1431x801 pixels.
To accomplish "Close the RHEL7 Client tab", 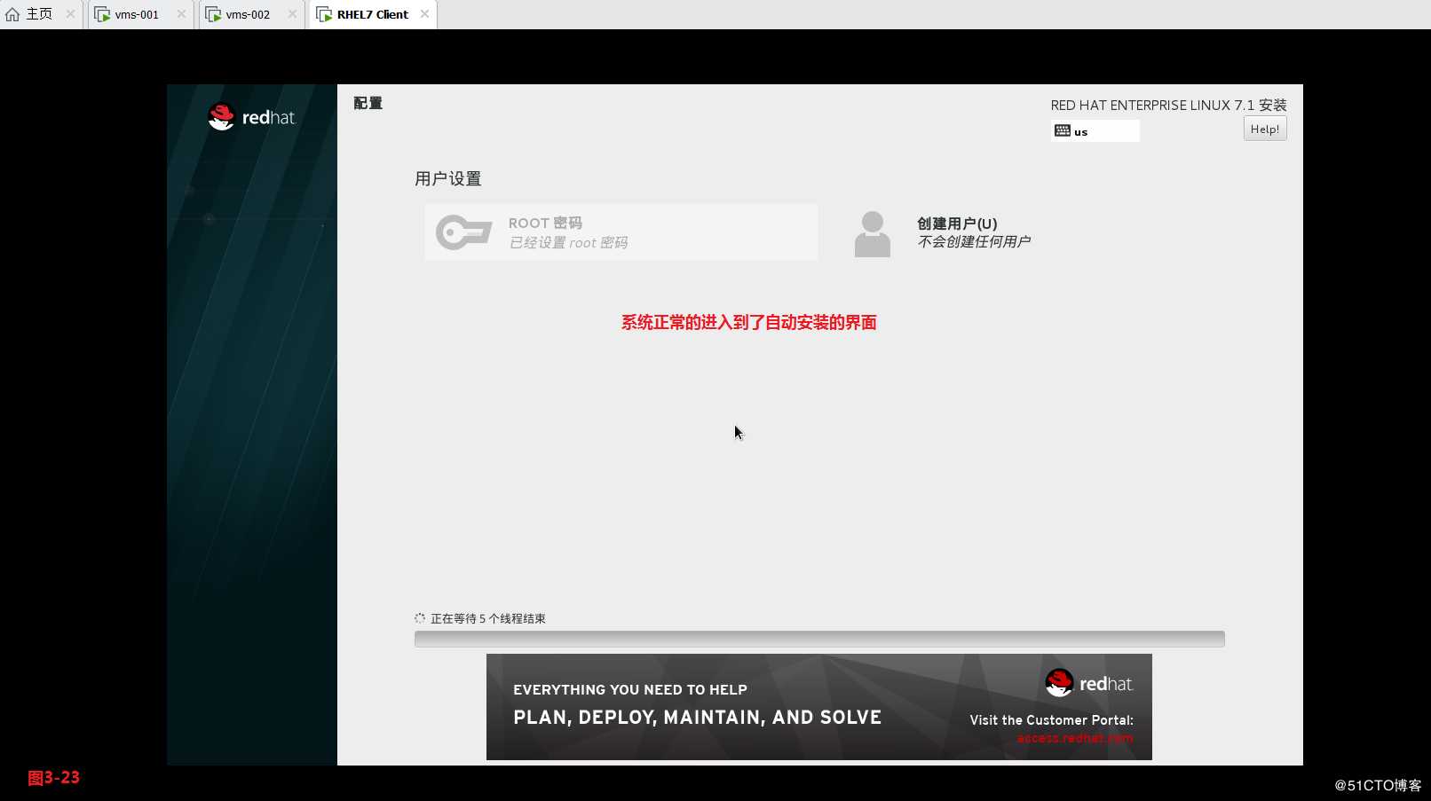I will 424,14.
